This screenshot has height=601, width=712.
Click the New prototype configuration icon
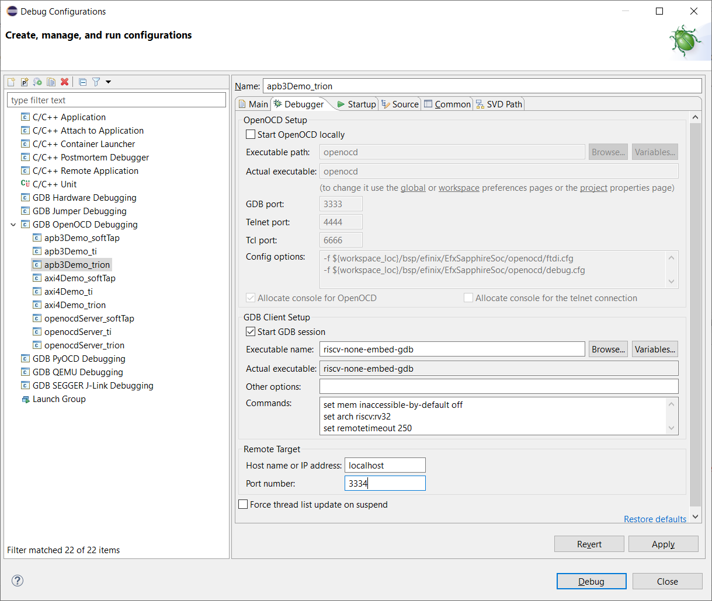[25, 82]
